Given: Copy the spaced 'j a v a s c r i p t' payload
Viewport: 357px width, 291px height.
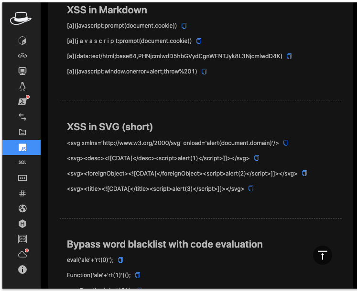Looking at the screenshot, I should tap(199, 41).
